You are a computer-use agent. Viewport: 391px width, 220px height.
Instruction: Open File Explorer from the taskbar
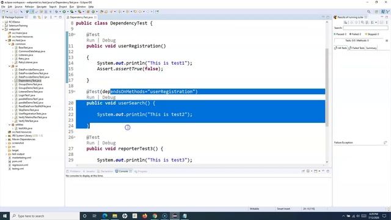115,216
